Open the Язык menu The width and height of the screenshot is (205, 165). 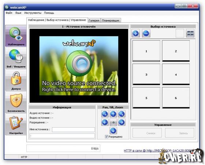click(x=18, y=13)
